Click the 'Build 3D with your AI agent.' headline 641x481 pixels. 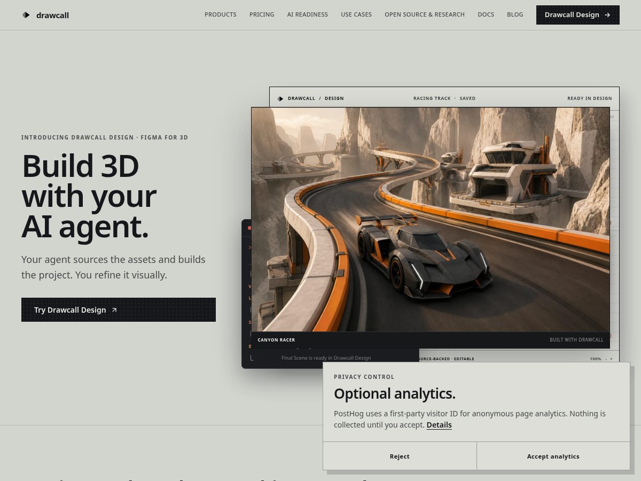[89, 196]
